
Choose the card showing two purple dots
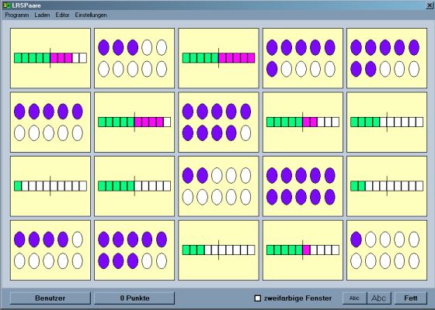click(218, 186)
